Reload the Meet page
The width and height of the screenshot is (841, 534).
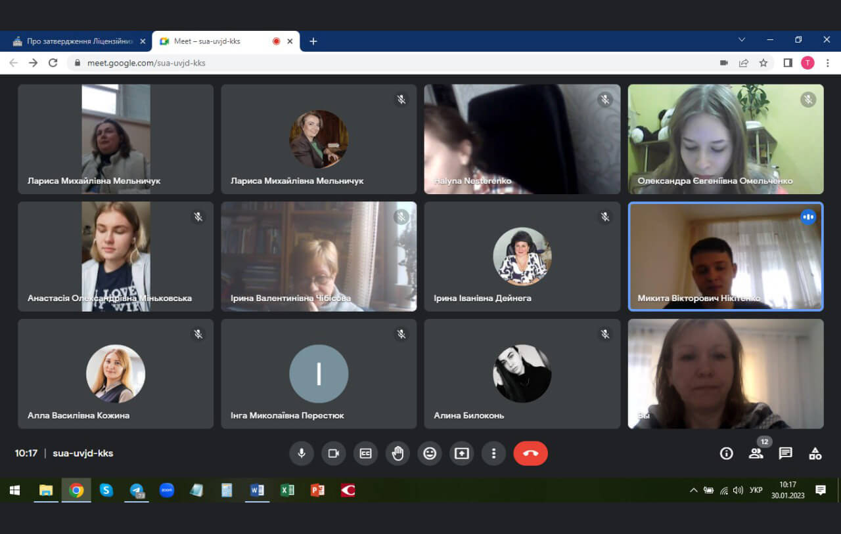coord(53,63)
